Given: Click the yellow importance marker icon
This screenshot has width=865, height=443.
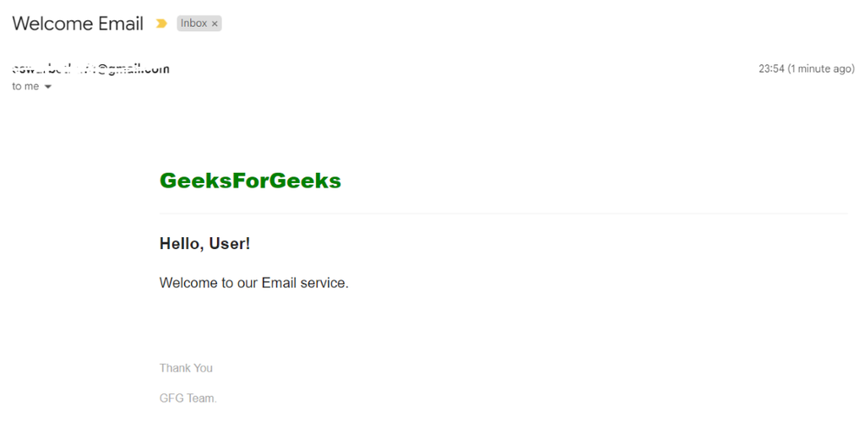Looking at the screenshot, I should pos(161,24).
